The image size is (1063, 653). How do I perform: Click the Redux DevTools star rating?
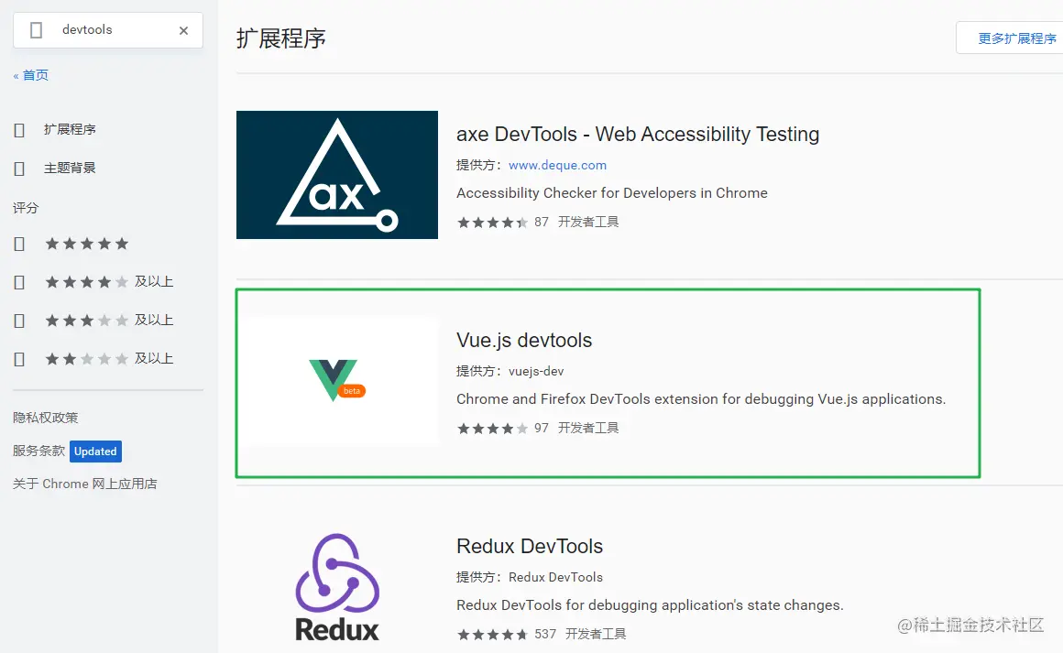coord(492,634)
